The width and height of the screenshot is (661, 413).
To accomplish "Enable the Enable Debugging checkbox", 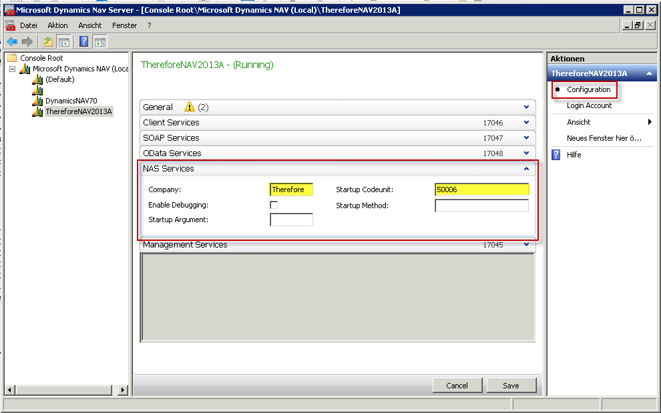I will point(273,205).
